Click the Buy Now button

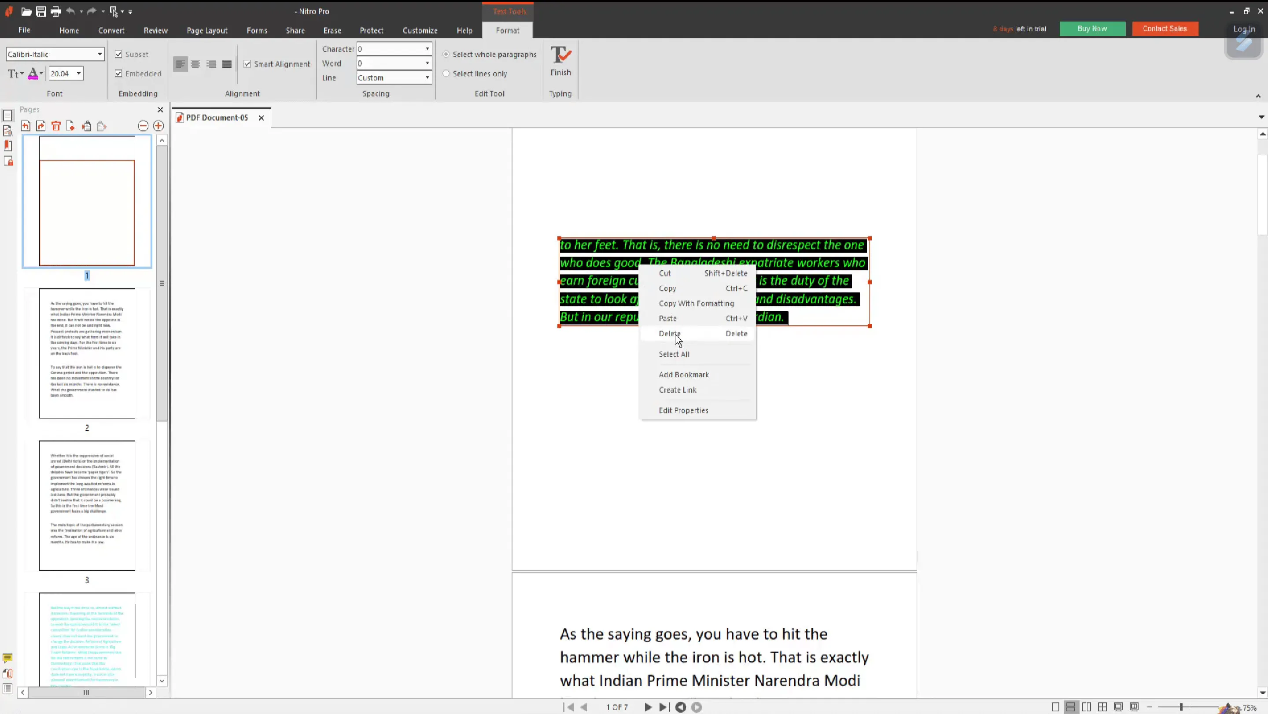pos(1091,28)
